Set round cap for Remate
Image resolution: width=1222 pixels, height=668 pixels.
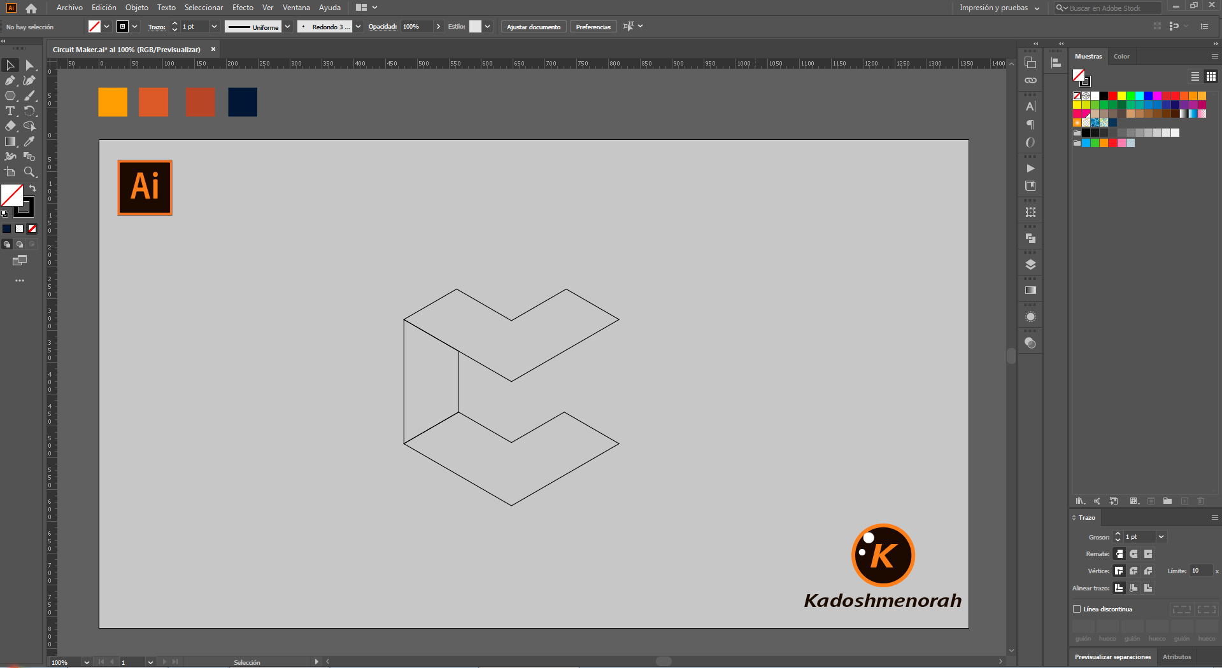point(1133,554)
